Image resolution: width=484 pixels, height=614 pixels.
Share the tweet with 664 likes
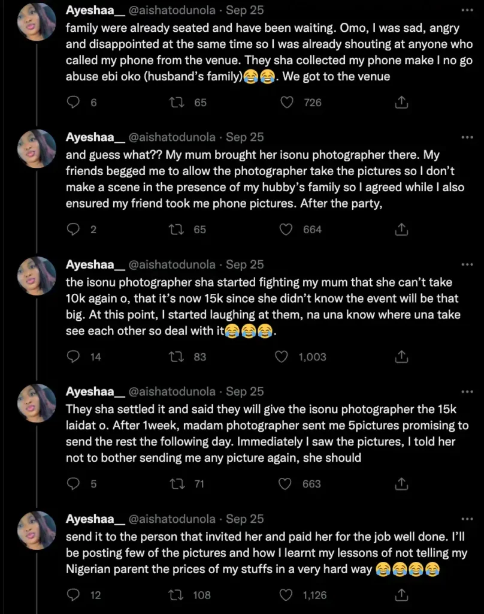point(402,230)
